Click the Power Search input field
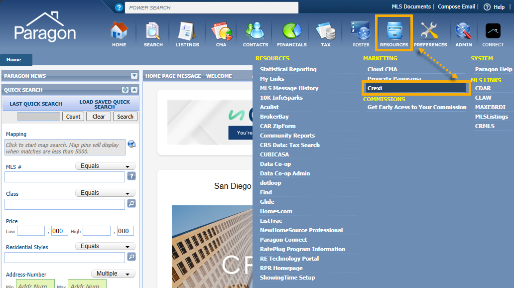Image resolution: width=514 pixels, height=288 pixels. 212,7
